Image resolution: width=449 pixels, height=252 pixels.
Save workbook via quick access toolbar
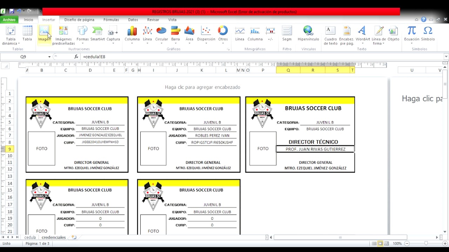point(12,11)
